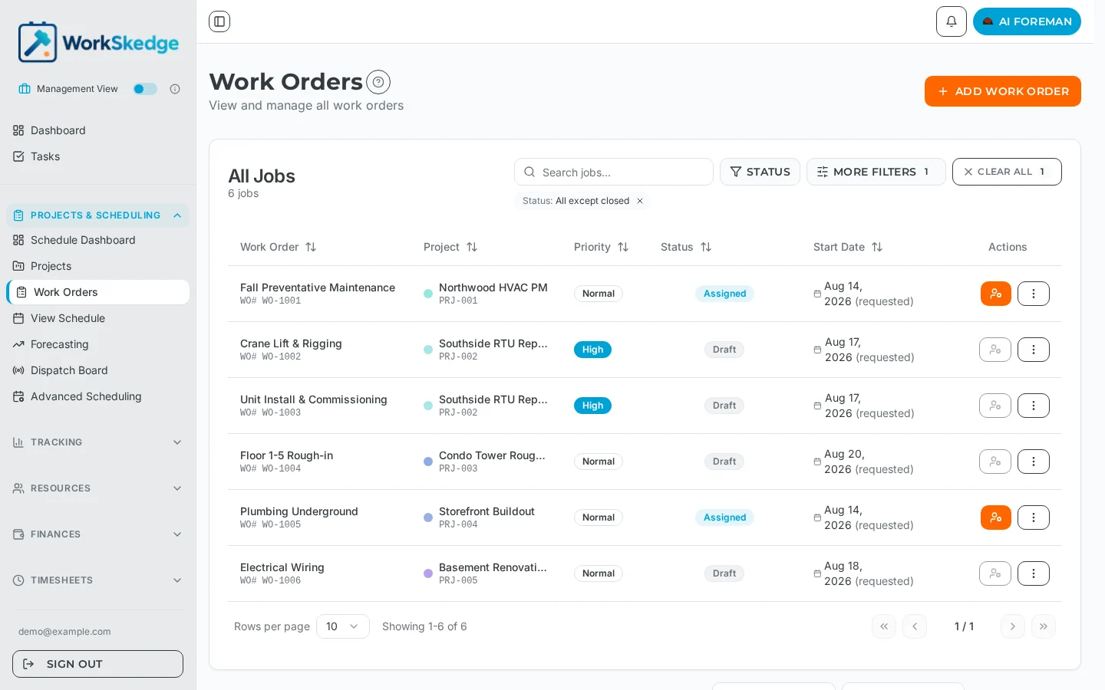
Task: Open View Schedule page
Action: coord(97,318)
